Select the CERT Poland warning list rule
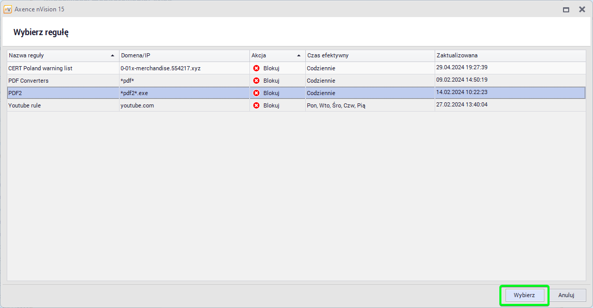 tap(40, 68)
